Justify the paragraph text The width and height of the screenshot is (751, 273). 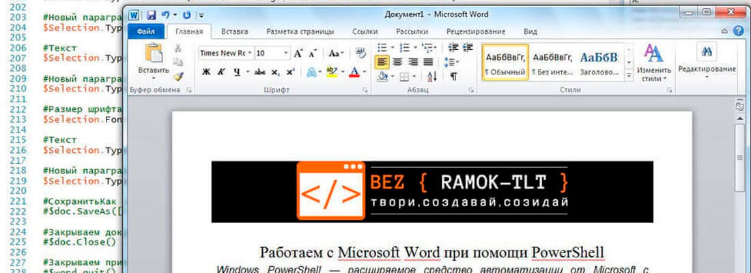coord(428,62)
